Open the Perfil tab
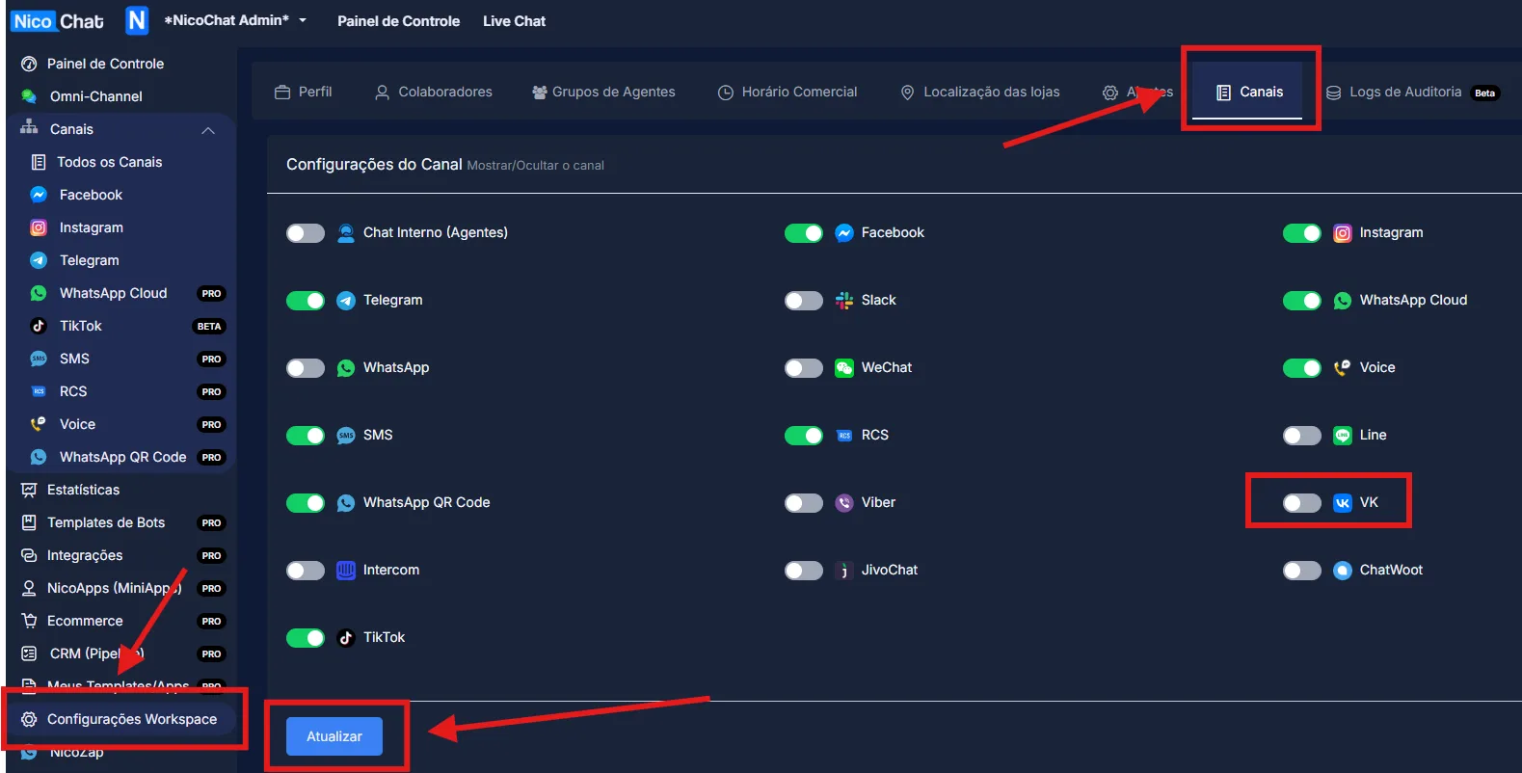The width and height of the screenshot is (1522, 773). tap(304, 92)
